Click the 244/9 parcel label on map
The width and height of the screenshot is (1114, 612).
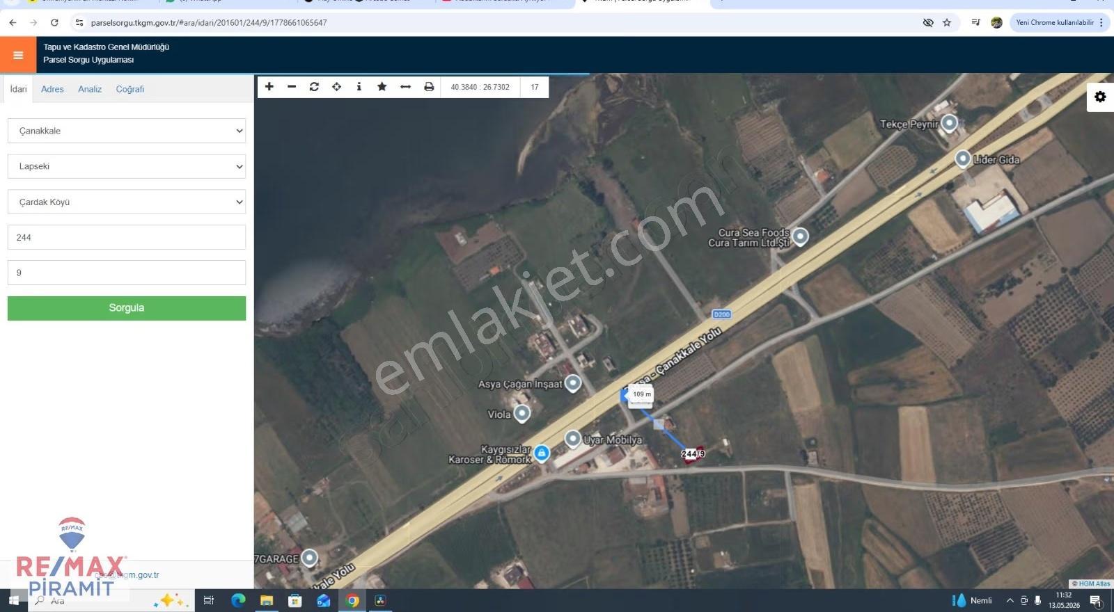693,453
